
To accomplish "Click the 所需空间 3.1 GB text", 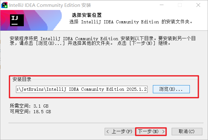I will pos(29,106).
